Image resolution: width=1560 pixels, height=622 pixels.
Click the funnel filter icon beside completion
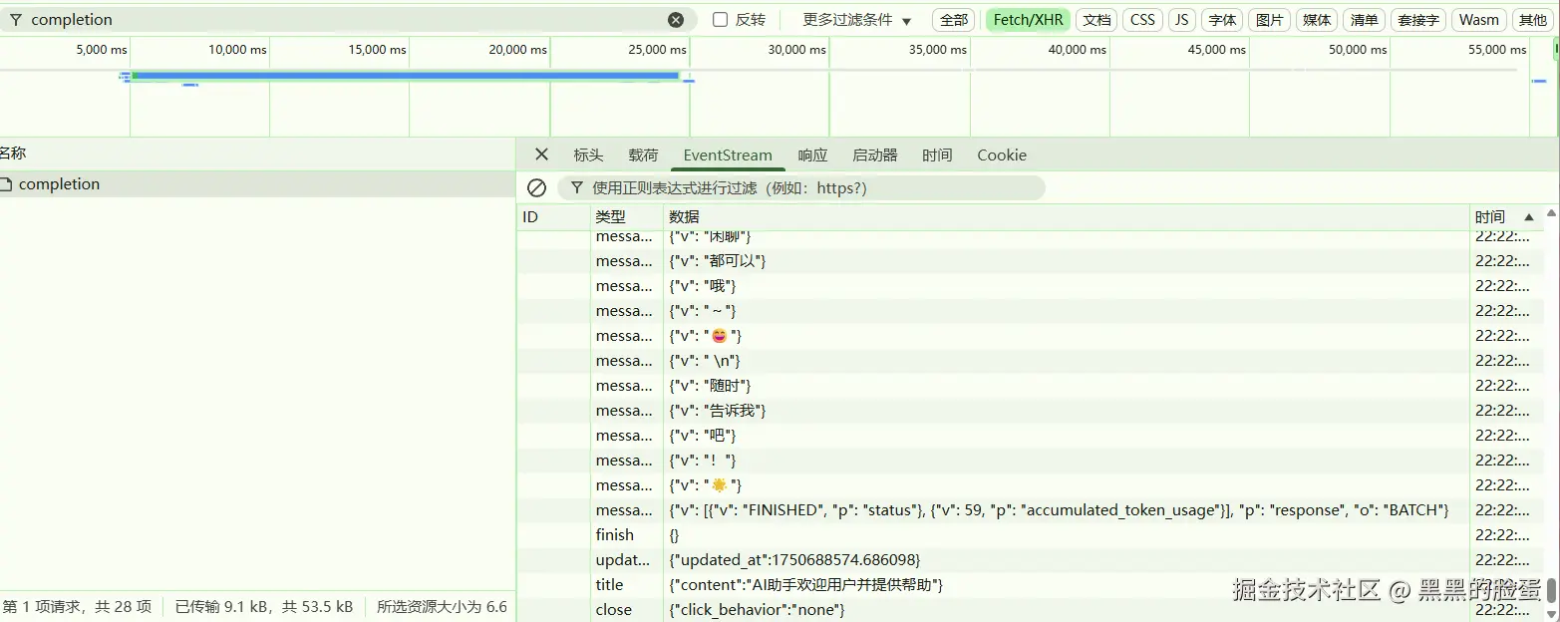click(x=15, y=20)
